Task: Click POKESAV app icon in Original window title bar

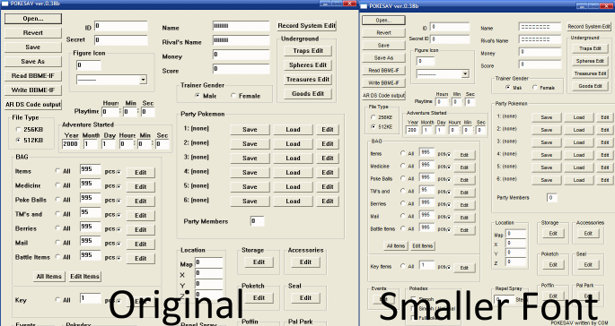Action: coord(4,4)
